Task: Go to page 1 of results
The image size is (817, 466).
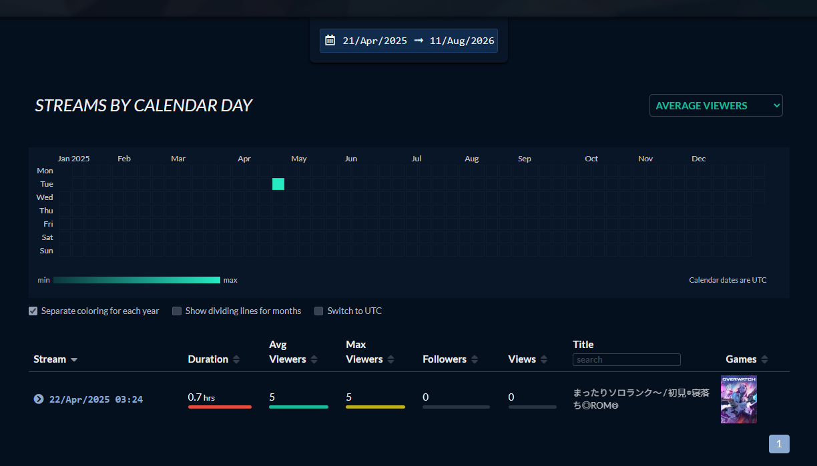Action: [779, 444]
